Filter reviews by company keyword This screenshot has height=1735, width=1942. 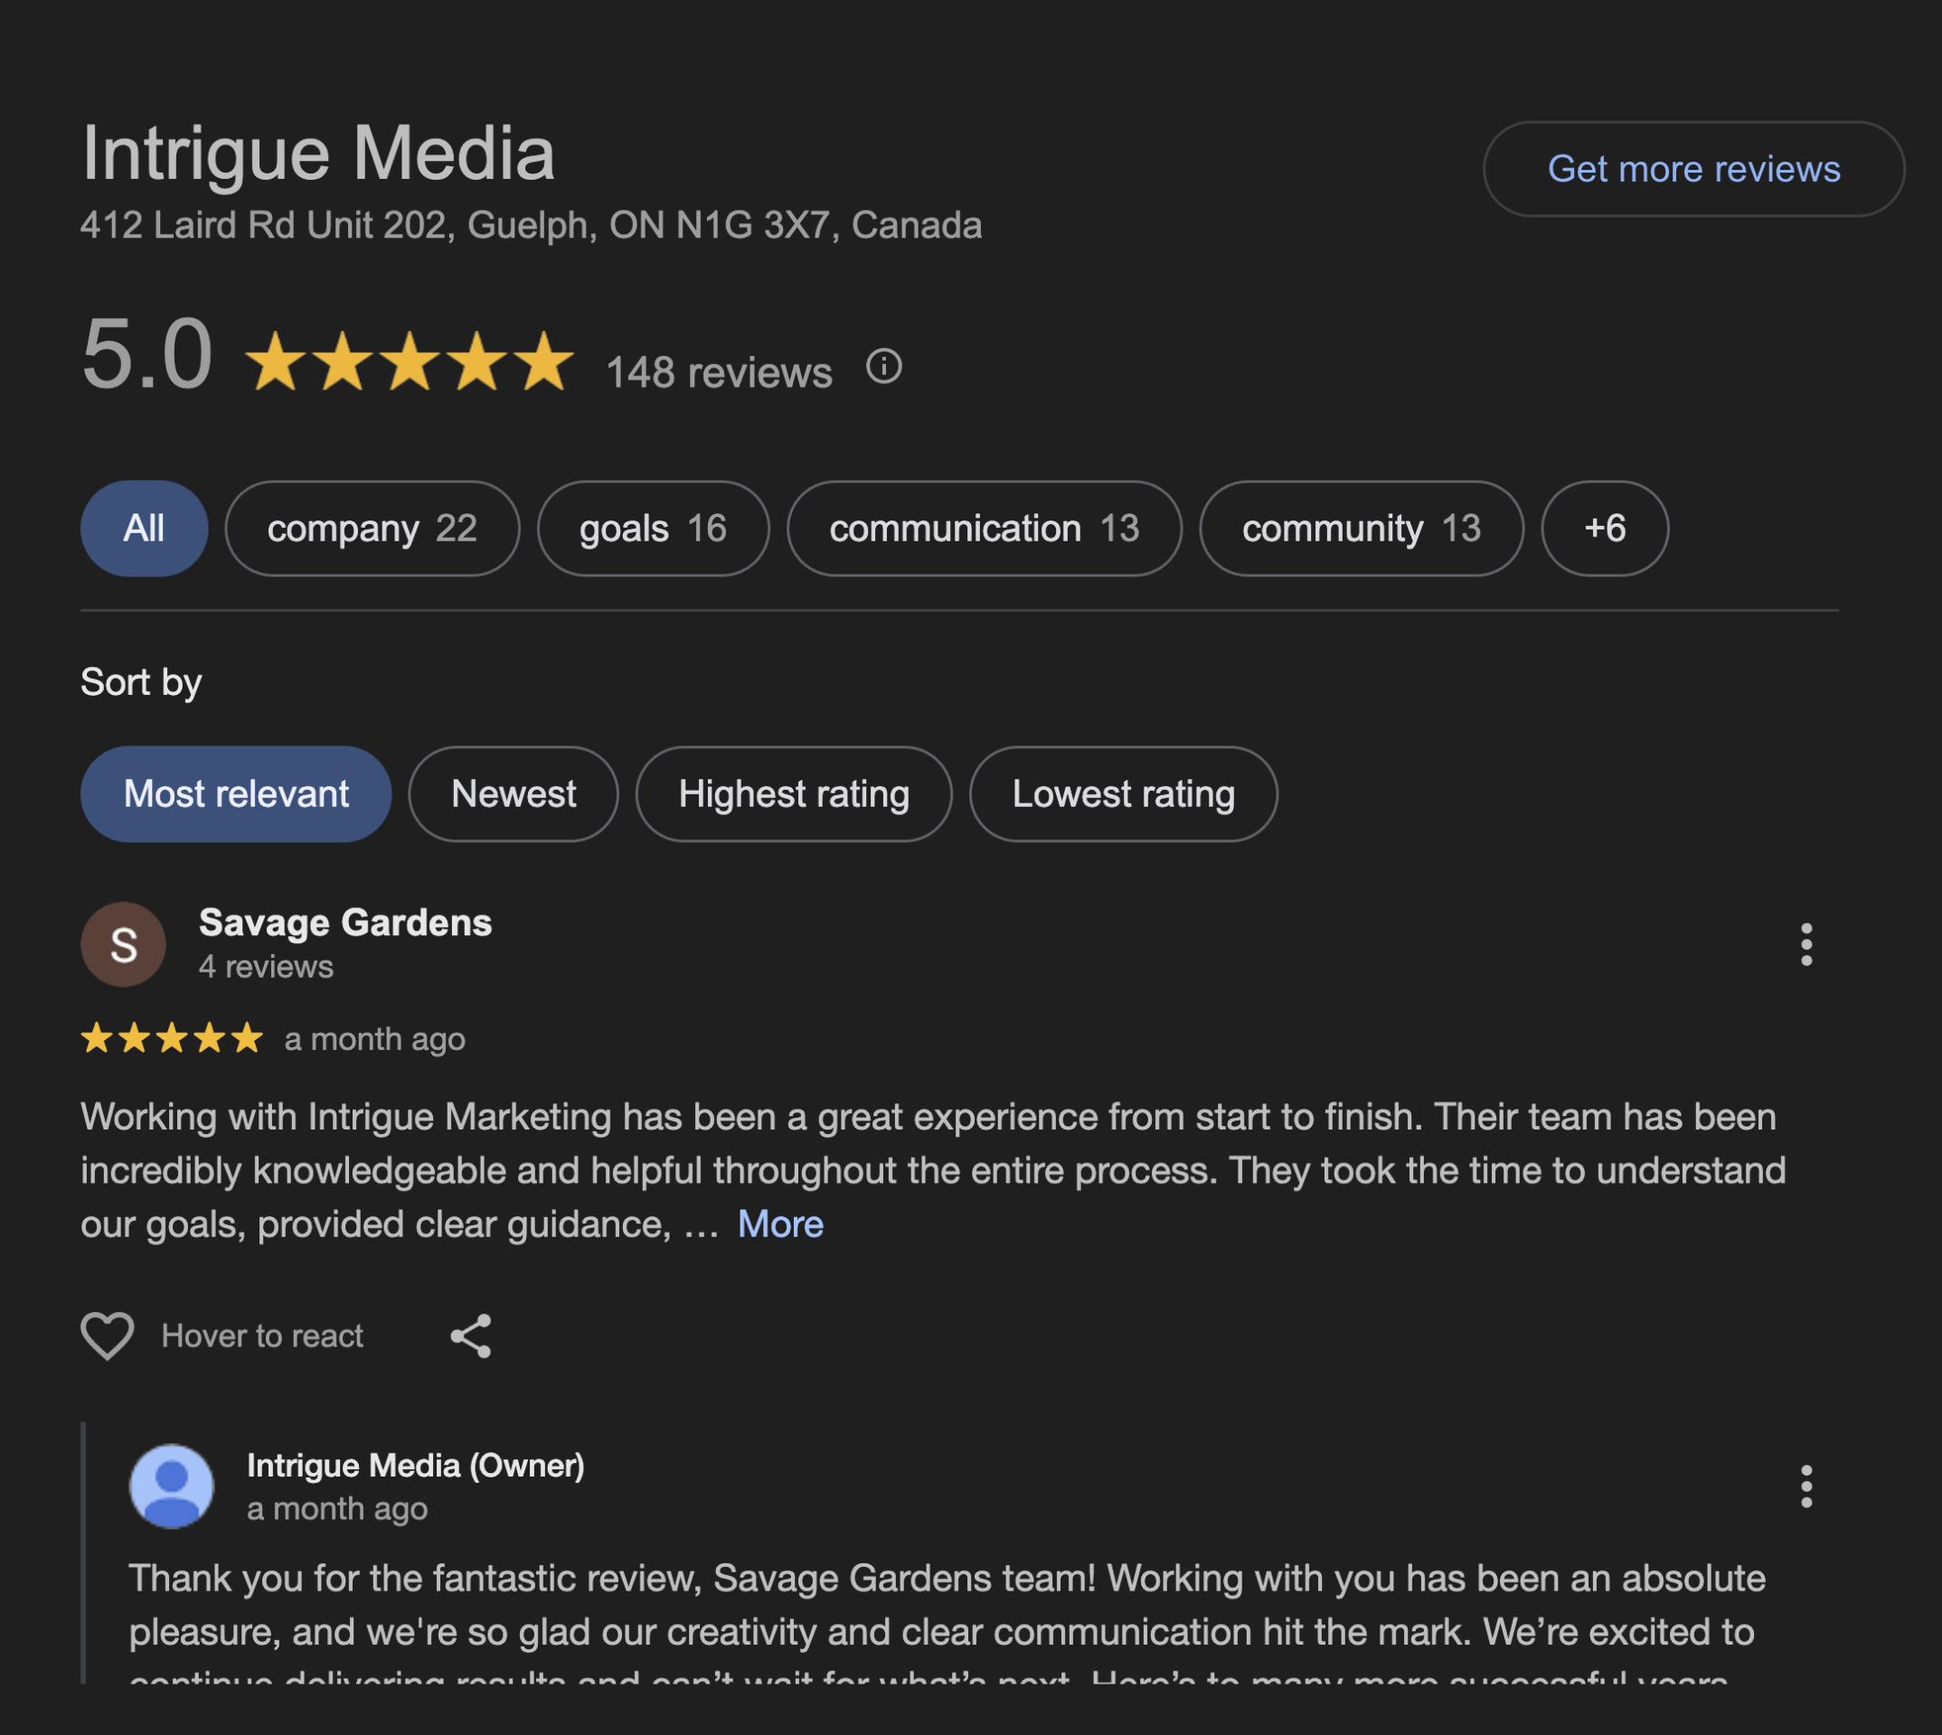(372, 528)
